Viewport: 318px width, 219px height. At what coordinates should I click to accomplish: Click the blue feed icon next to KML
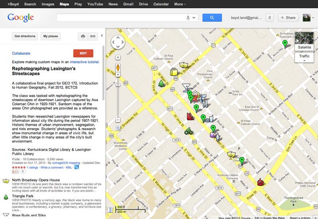tap(77, 167)
